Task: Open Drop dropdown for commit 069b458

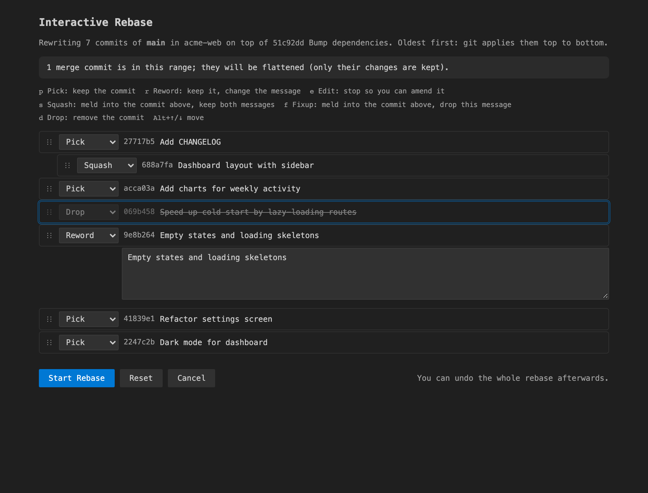Action: [89, 212]
